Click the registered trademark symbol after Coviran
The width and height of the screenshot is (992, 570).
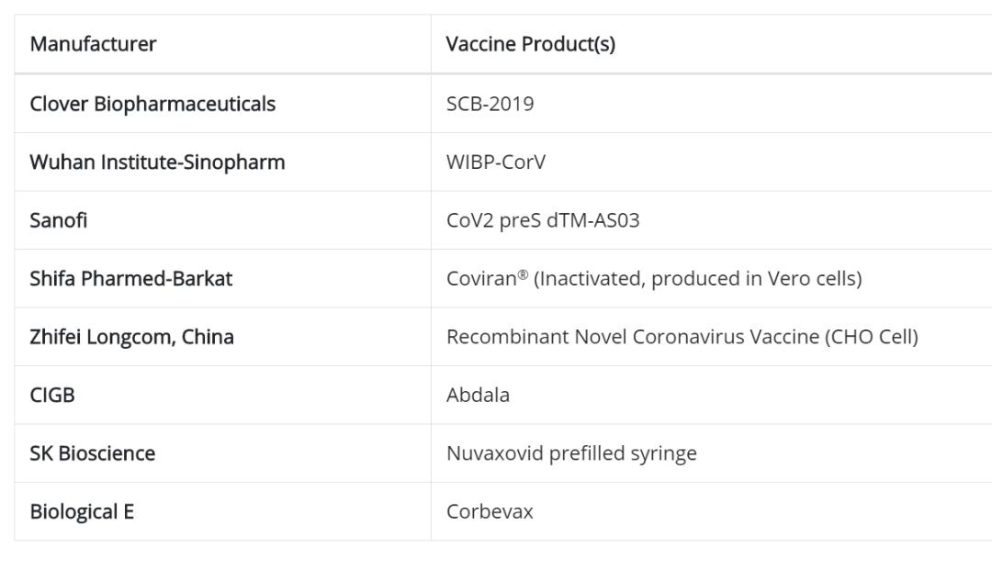[523, 274]
